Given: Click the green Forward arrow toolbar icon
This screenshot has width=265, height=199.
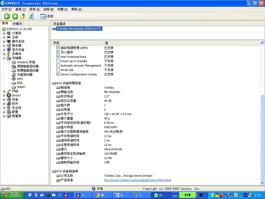Looking at the screenshot, I should point(15,16).
